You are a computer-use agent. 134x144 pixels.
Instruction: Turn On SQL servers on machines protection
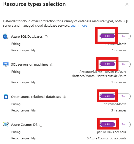click(123, 64)
